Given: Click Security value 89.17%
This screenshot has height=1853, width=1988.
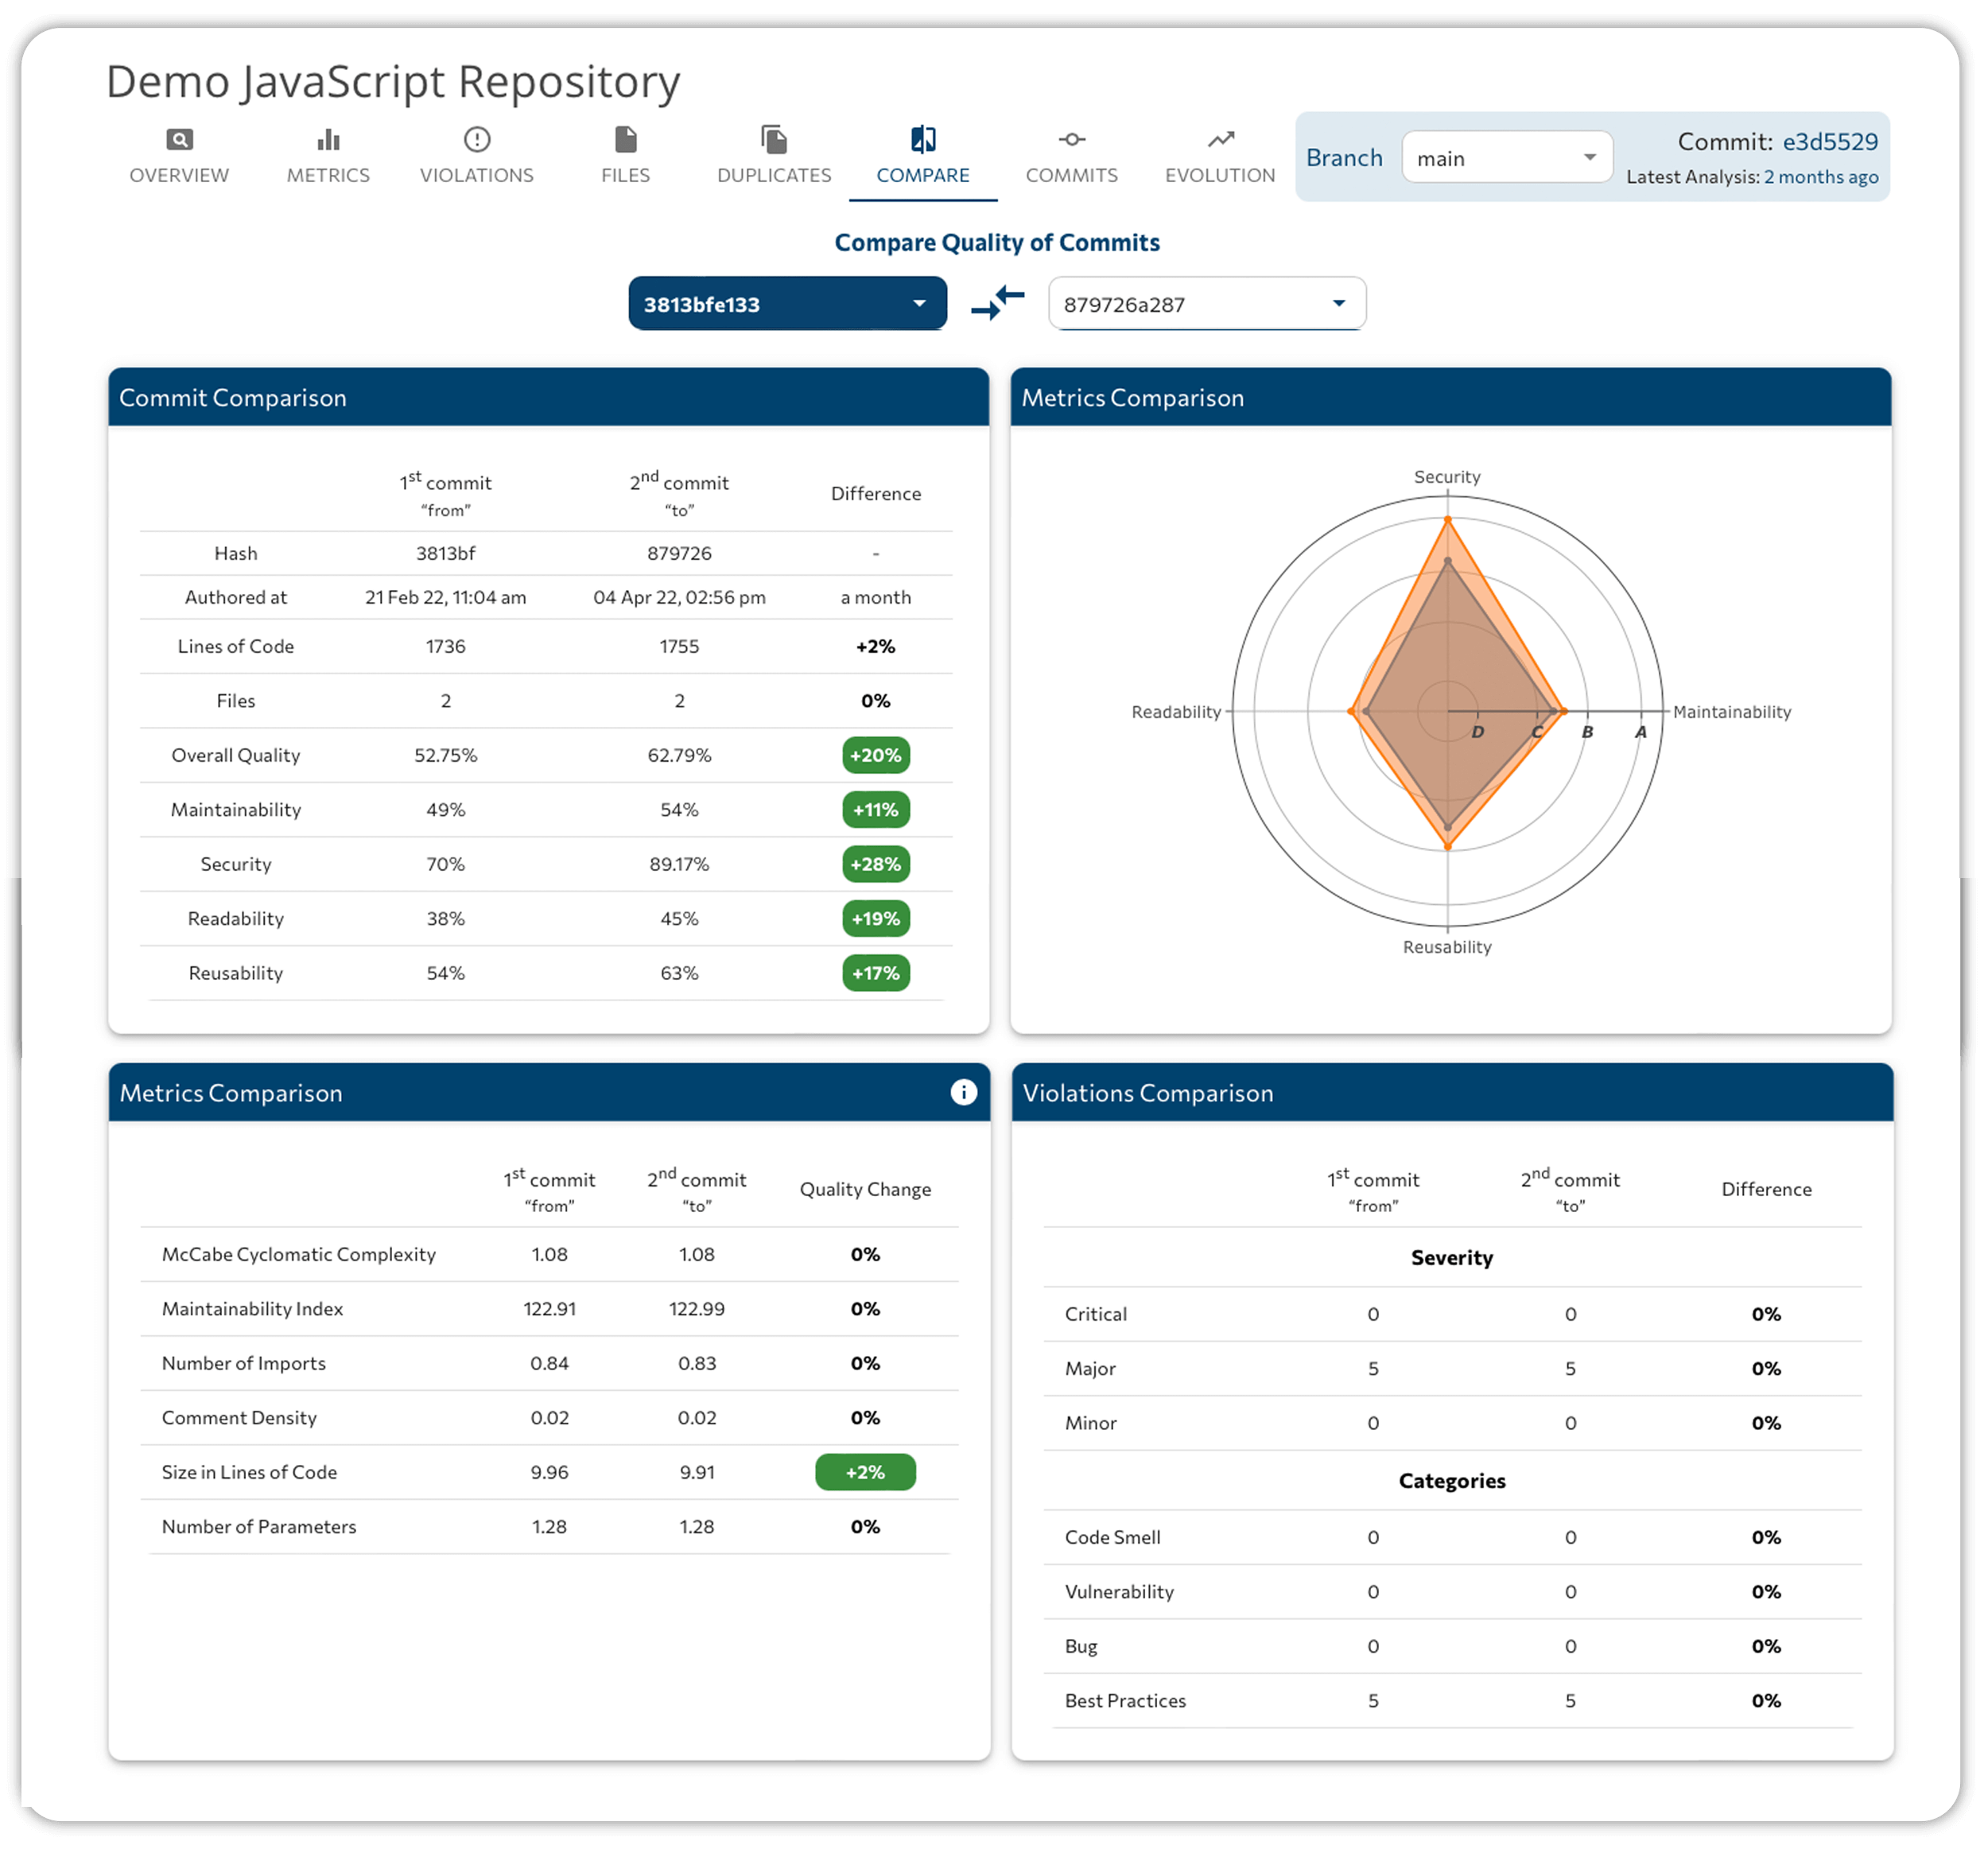Looking at the screenshot, I should coord(679,864).
